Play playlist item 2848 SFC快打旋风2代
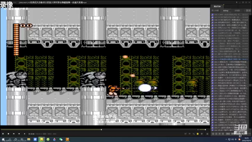252x142 pixels. [x=230, y=20]
